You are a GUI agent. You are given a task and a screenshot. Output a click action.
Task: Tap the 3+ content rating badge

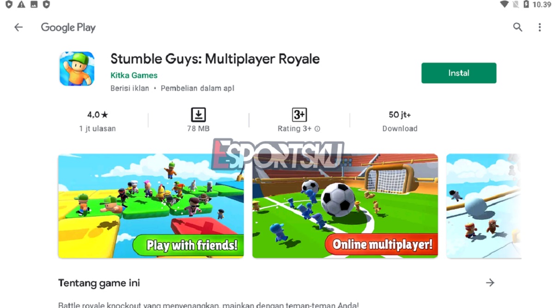[299, 115]
